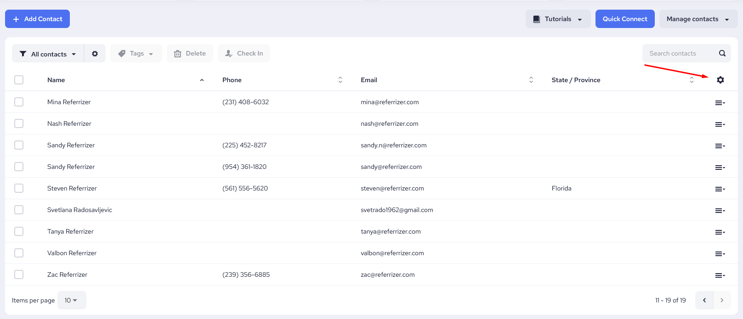Open row actions menu for Valbon Referrizer
This screenshot has height=319, width=743.
720,254
